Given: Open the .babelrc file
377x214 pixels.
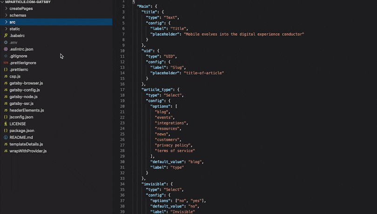Looking at the screenshot, I should 17,35.
